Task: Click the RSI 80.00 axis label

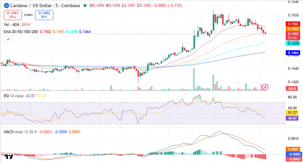Action: (x=292, y=97)
